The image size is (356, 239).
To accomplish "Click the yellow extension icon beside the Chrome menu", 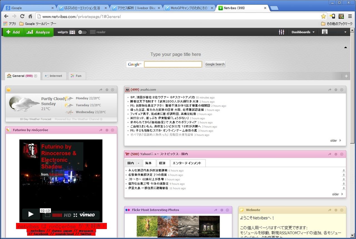I will click(x=341, y=16).
